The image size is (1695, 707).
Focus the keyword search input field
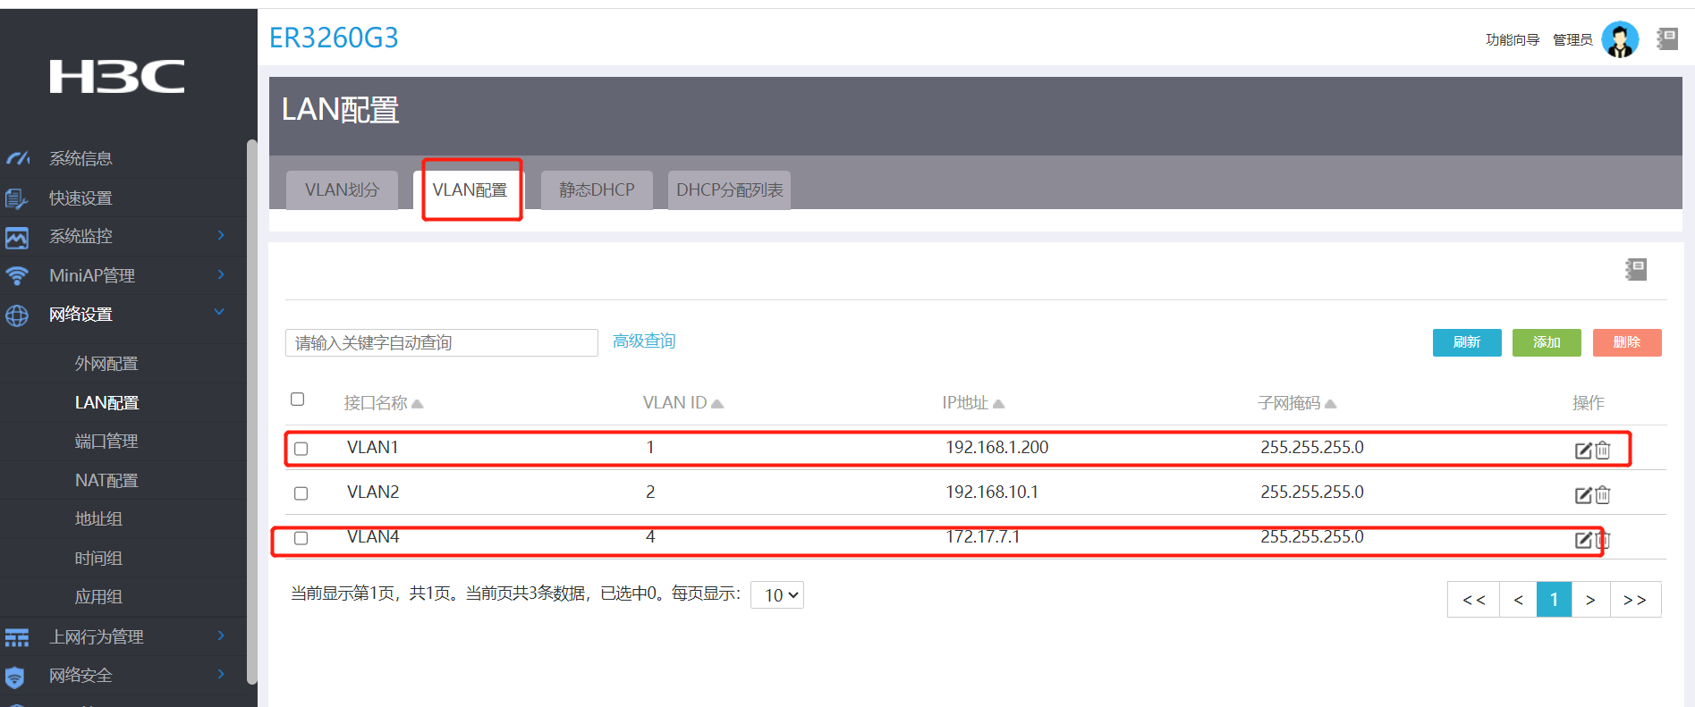point(442,343)
